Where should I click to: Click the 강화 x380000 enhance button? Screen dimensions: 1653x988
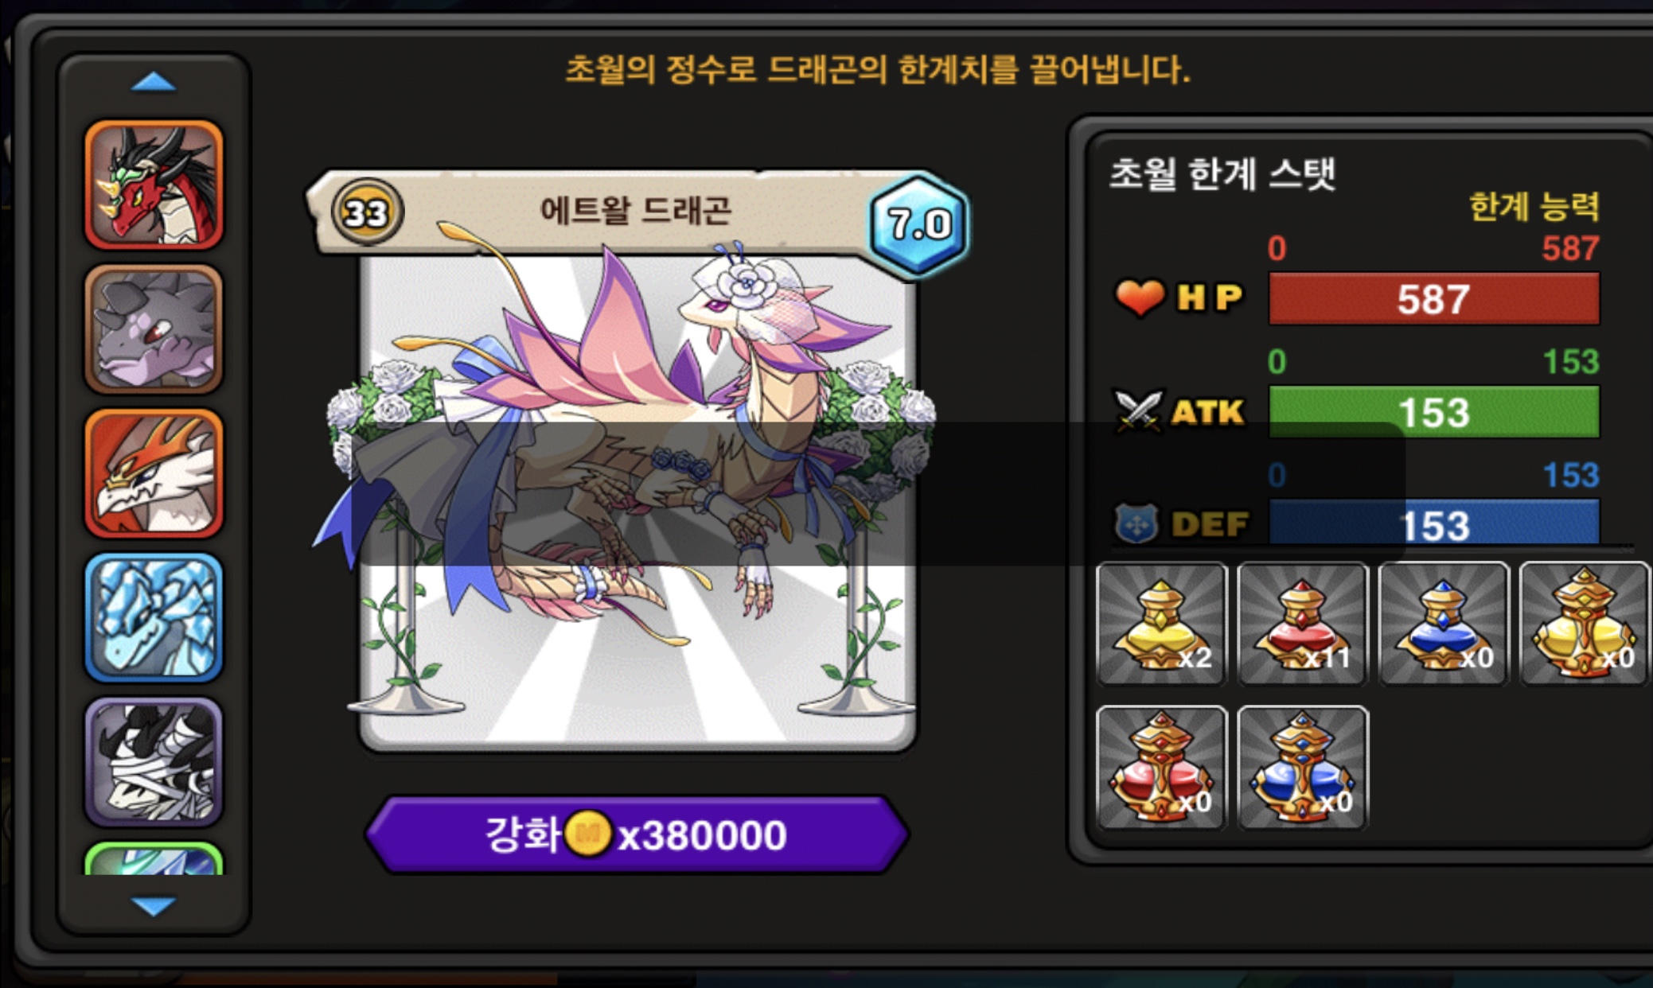[637, 835]
